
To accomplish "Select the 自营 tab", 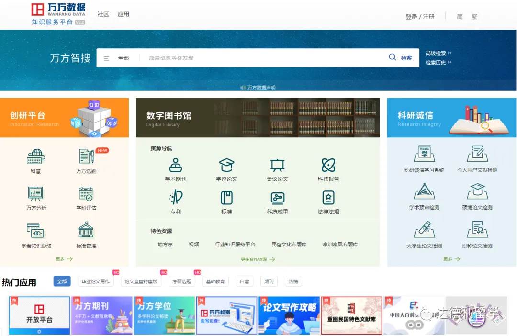I will tap(245, 281).
